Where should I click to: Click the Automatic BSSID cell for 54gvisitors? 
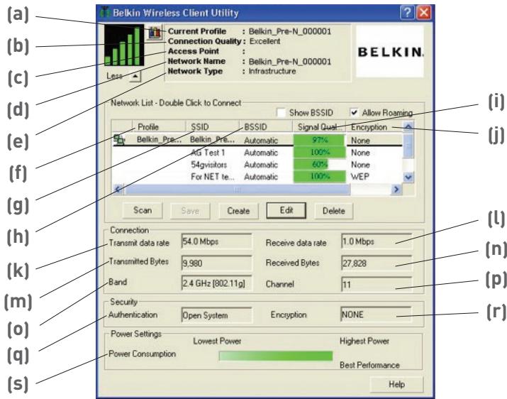pos(261,165)
